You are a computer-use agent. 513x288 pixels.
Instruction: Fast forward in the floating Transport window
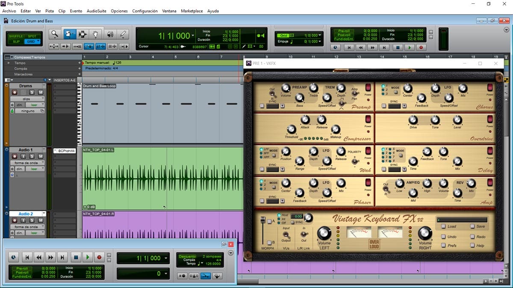[x=51, y=257]
